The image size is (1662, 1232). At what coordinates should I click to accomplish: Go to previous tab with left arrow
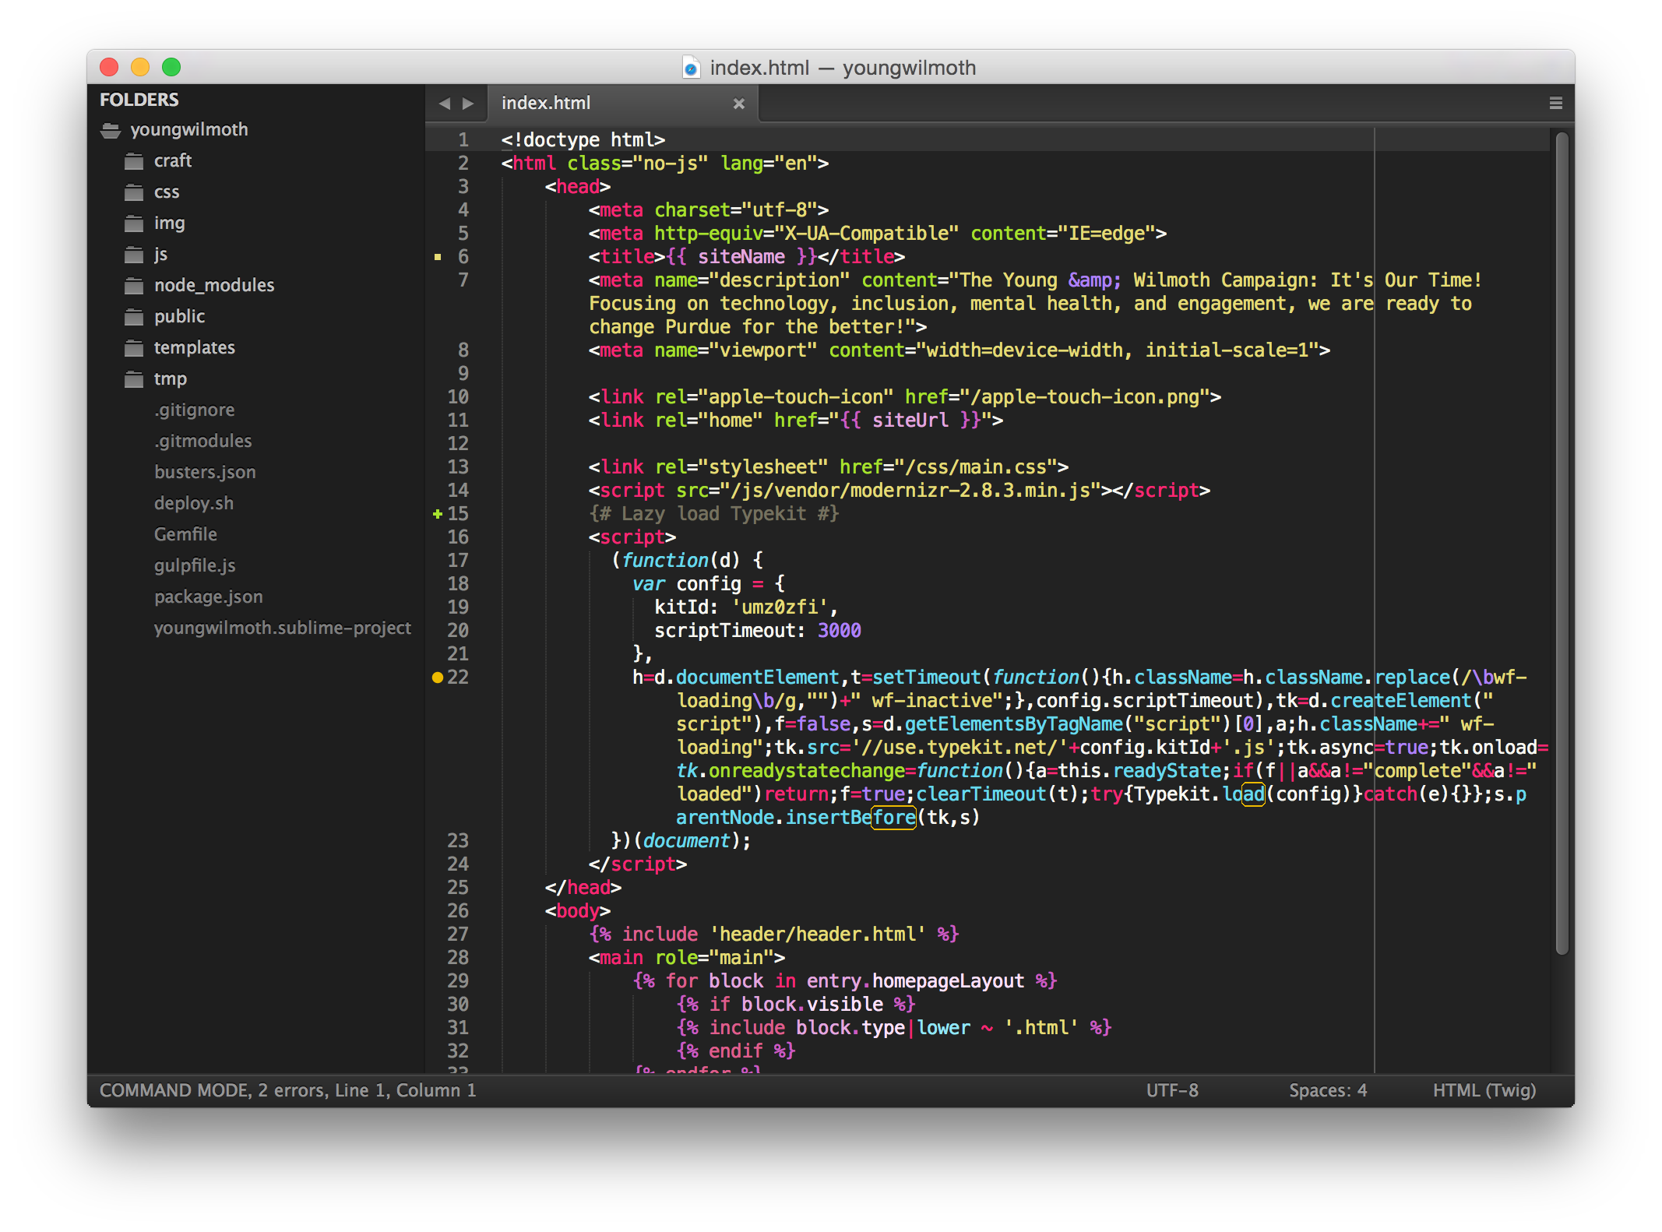[445, 104]
